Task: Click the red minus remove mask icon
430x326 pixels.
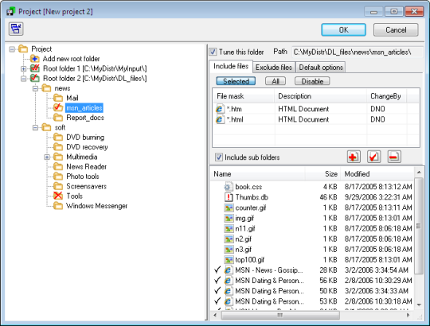Action: [394, 157]
